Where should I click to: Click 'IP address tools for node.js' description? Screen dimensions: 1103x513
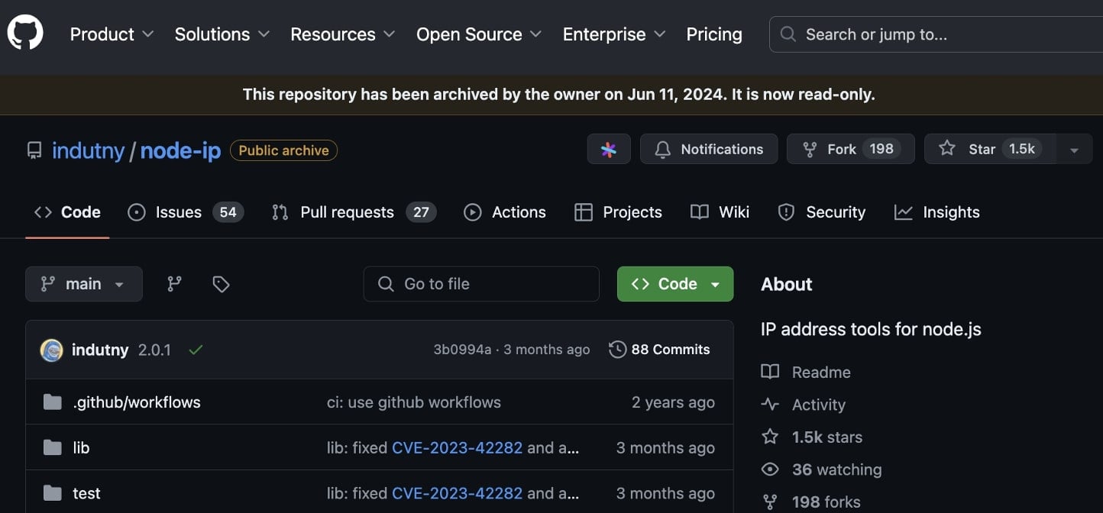(x=871, y=330)
